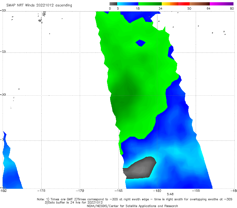Click the title "SMAP NRT Winds 20221012 ascending"
Image resolution: width=237 pixels, height=208 pixels.
pyautogui.click(x=39, y=5)
